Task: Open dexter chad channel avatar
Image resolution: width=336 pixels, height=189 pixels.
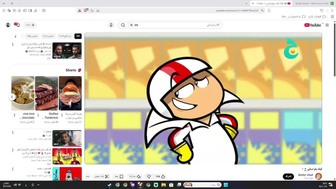Action: (318, 176)
